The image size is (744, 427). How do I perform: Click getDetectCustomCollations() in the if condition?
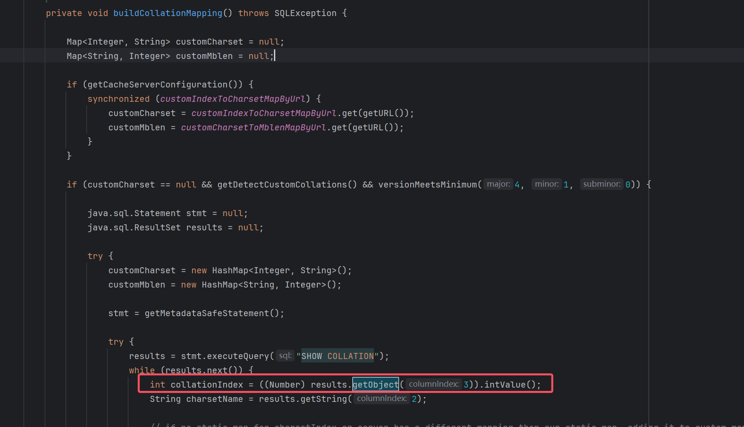click(287, 184)
